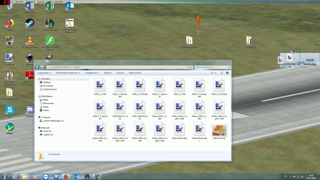Open Core Temp shortcut on desktop
This screenshot has width=320, height=180.
pyautogui.click(x=10, y=78)
